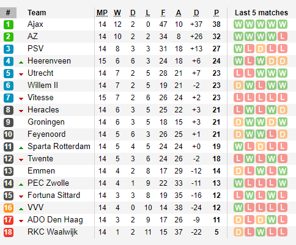296x245 pixels.
Task: Click the # rank column header
Action: point(8,13)
